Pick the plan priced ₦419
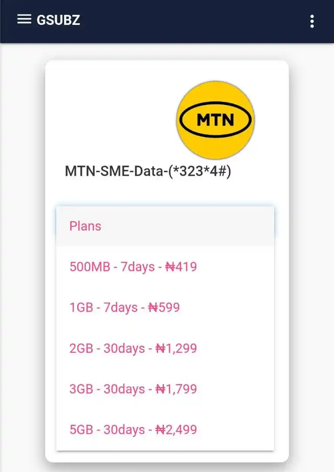 coord(165,267)
